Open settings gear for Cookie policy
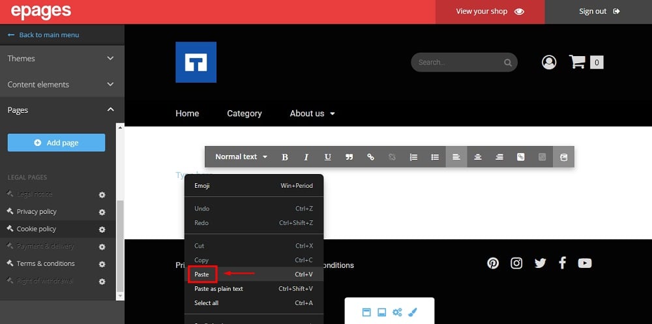Image resolution: width=652 pixels, height=324 pixels. [x=102, y=229]
